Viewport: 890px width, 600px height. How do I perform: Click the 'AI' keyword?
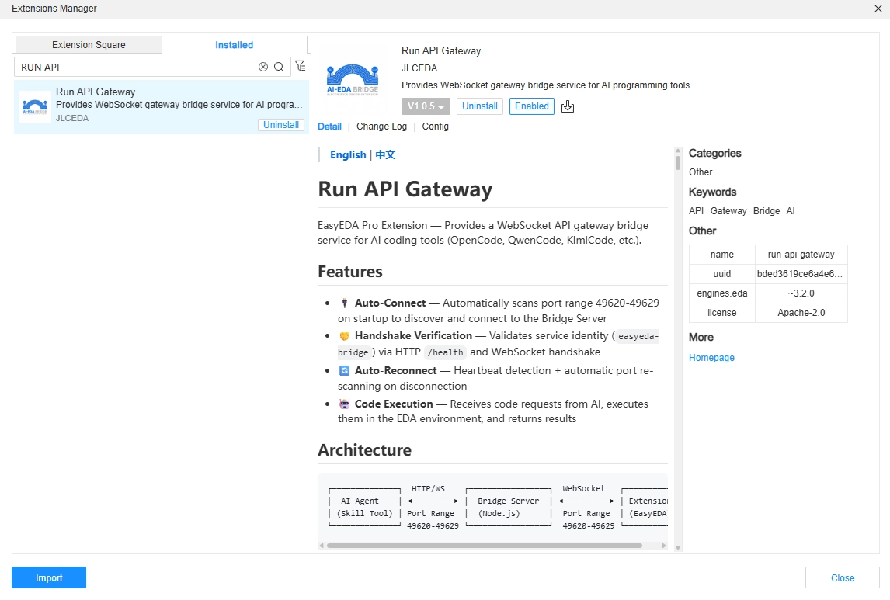coord(791,211)
